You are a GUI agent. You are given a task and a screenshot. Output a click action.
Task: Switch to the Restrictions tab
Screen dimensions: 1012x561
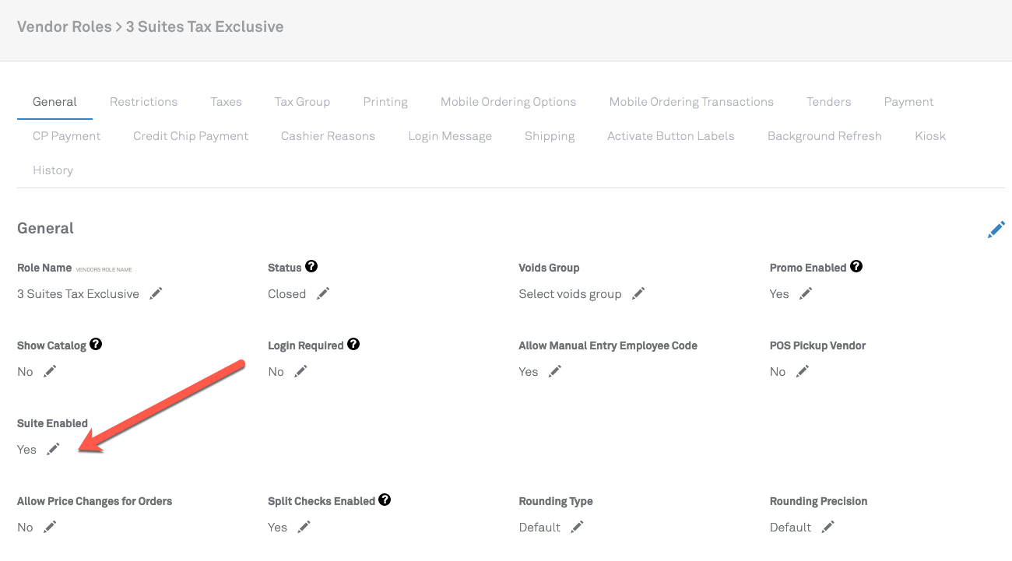[143, 102]
